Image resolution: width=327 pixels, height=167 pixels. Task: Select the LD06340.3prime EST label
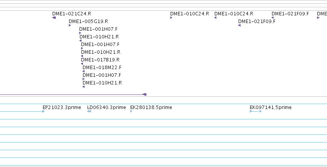[x=106, y=107]
